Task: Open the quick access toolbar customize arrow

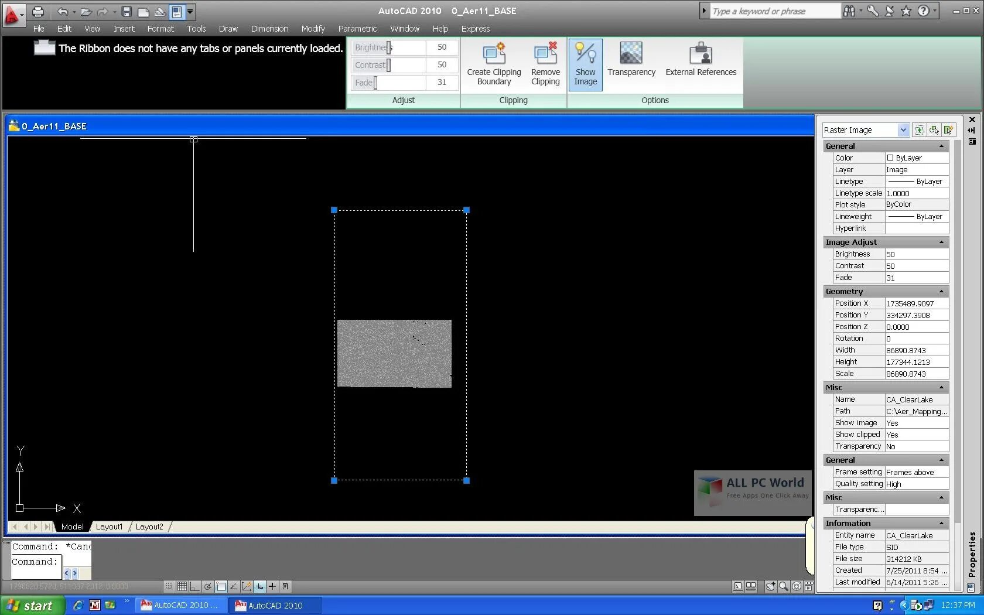Action: coord(190,11)
